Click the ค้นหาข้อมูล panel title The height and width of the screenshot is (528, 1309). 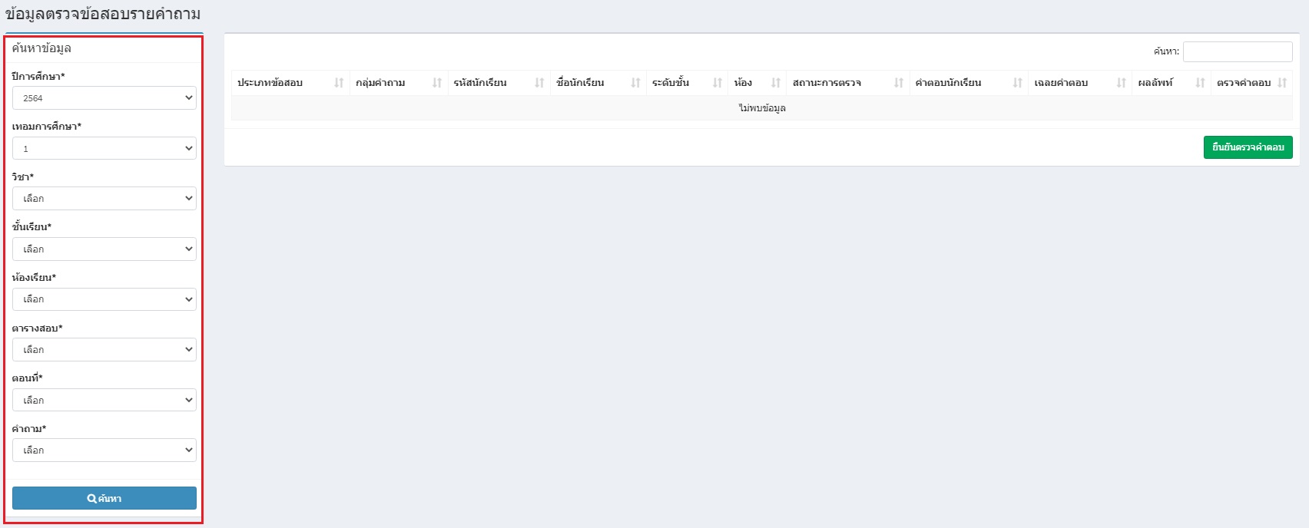41,48
